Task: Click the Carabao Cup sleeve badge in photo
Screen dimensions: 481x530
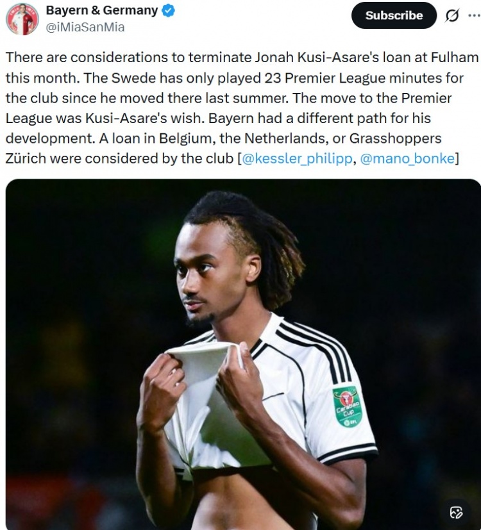Action: [348, 406]
